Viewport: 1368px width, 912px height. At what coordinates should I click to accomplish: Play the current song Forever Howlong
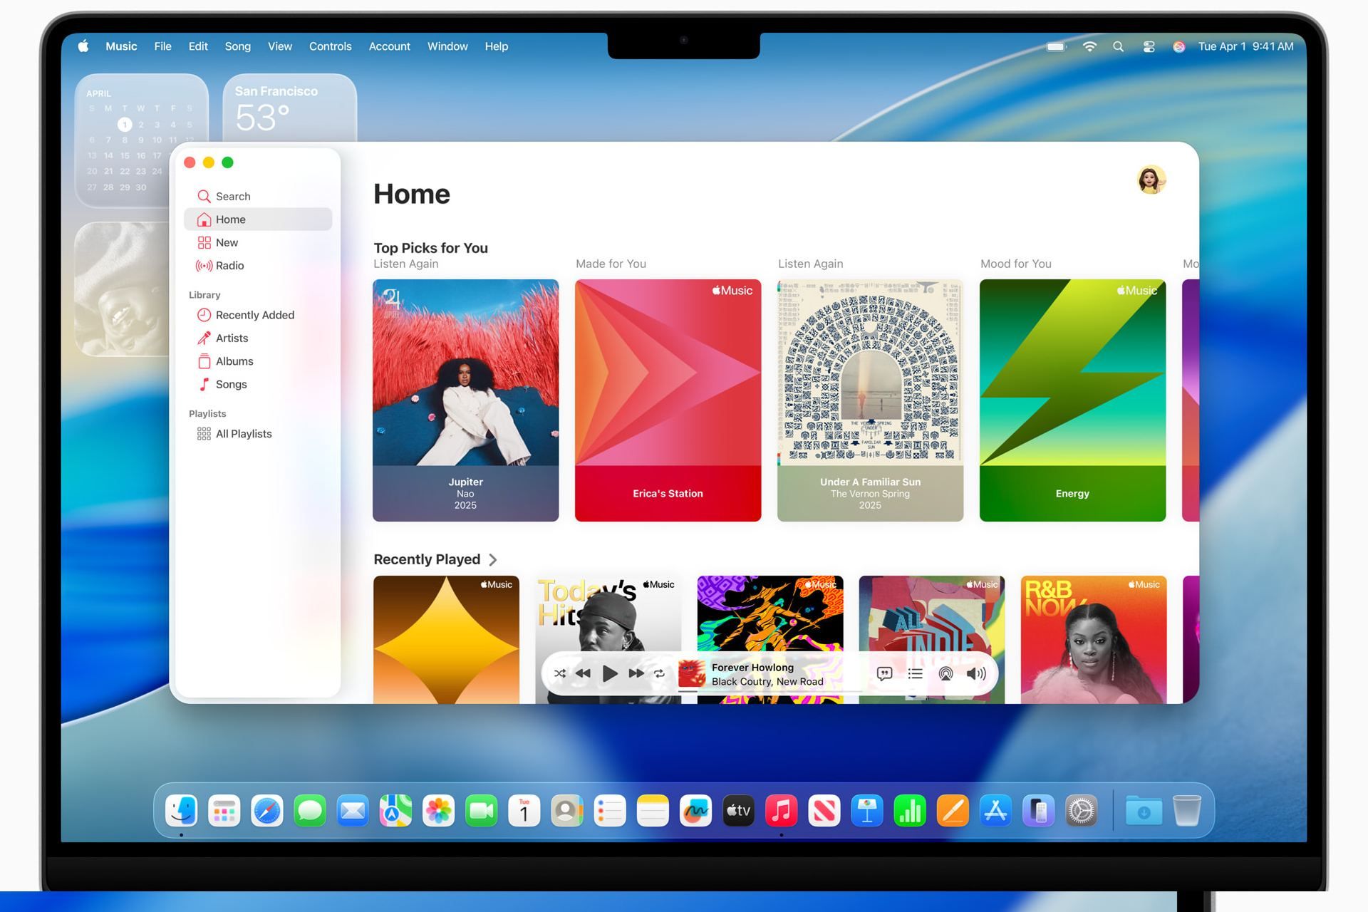610,673
